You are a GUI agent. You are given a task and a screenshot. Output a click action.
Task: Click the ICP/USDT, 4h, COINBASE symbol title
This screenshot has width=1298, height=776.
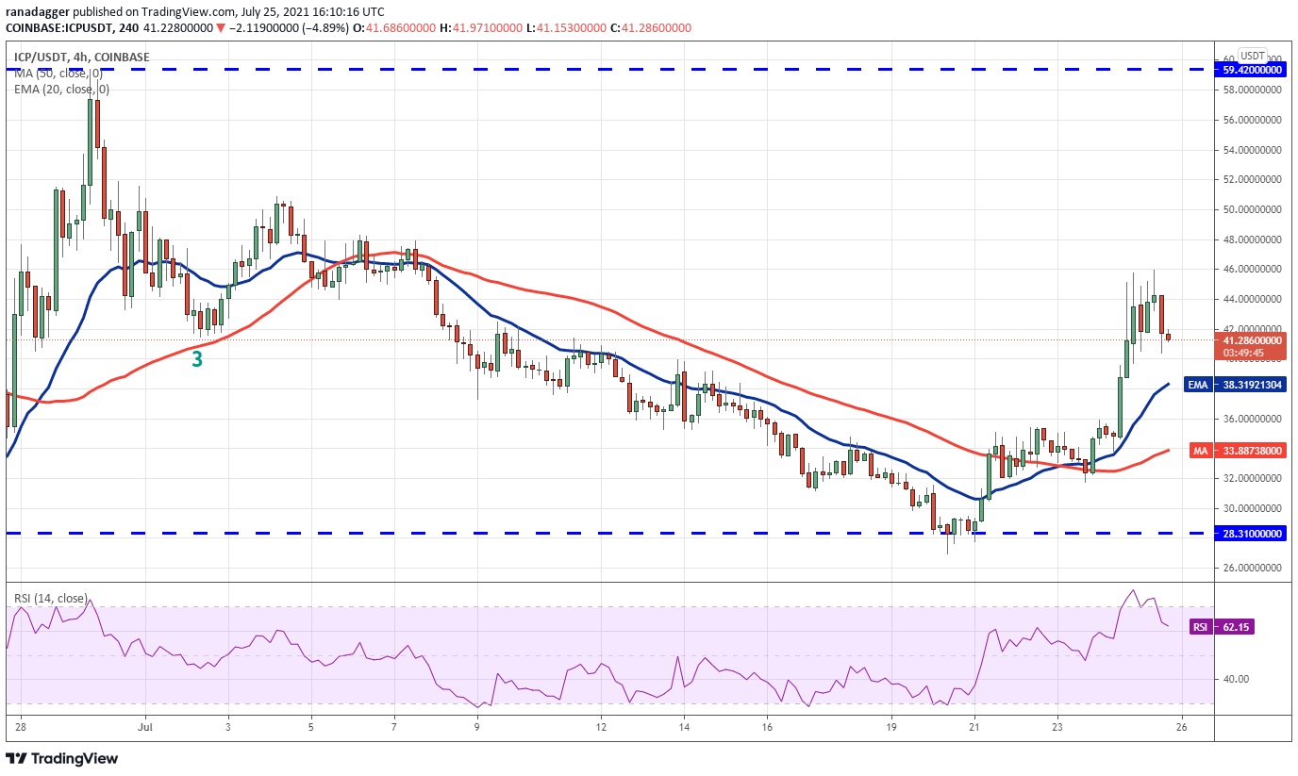tap(81, 58)
